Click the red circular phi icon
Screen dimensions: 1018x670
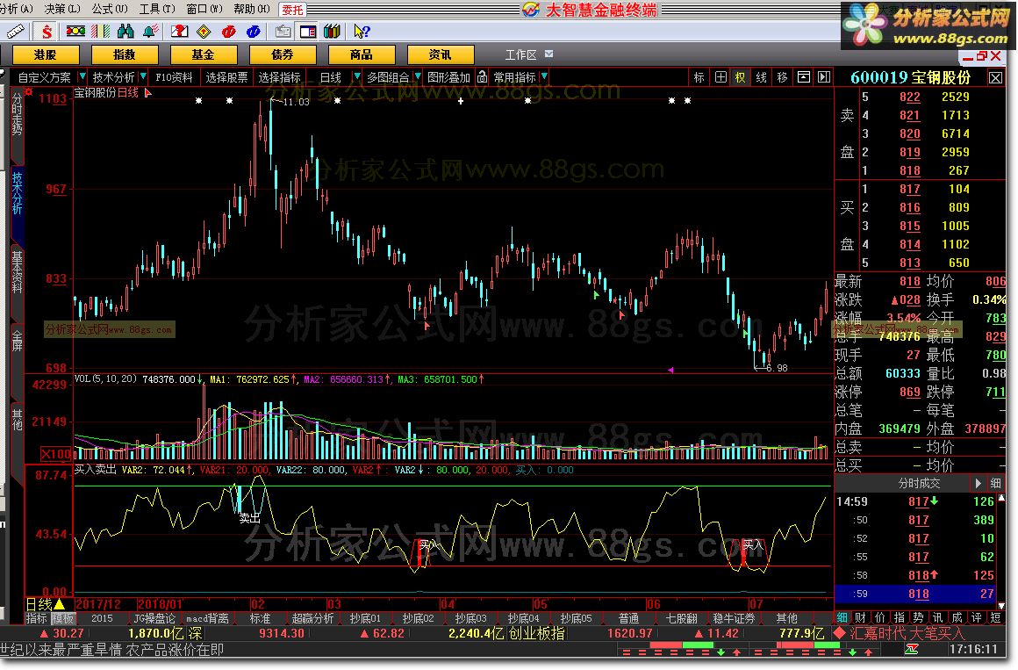click(228, 32)
